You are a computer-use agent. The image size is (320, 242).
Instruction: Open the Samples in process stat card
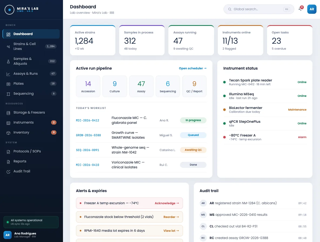(142, 40)
